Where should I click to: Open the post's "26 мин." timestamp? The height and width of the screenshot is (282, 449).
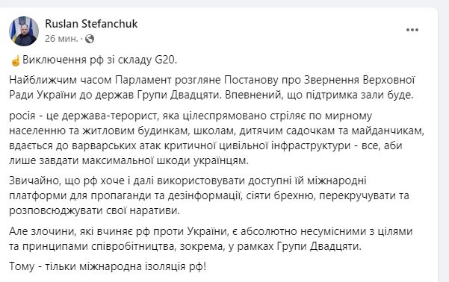point(61,39)
